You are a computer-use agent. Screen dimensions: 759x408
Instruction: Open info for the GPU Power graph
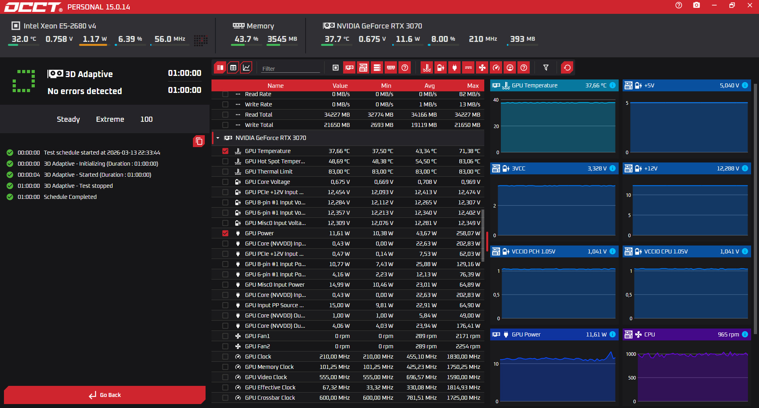click(x=613, y=334)
